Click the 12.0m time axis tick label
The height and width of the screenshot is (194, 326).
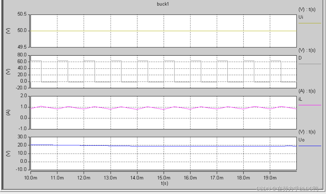[x=84, y=178]
